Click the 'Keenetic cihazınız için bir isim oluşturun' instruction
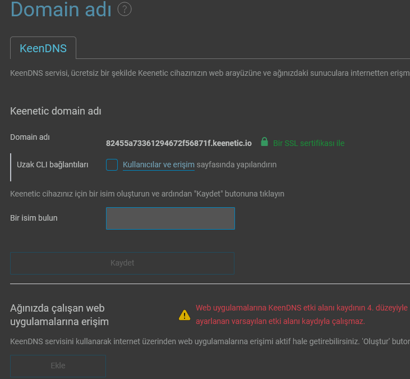410x379 pixels. click(147, 194)
